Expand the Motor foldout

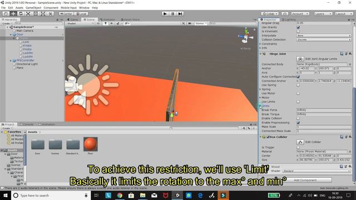pos(260,98)
